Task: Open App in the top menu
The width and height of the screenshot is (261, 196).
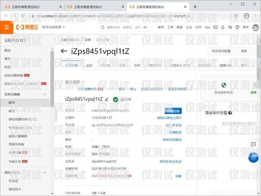Action: 207,27
